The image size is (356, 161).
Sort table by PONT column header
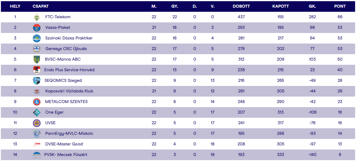click(x=340, y=6)
